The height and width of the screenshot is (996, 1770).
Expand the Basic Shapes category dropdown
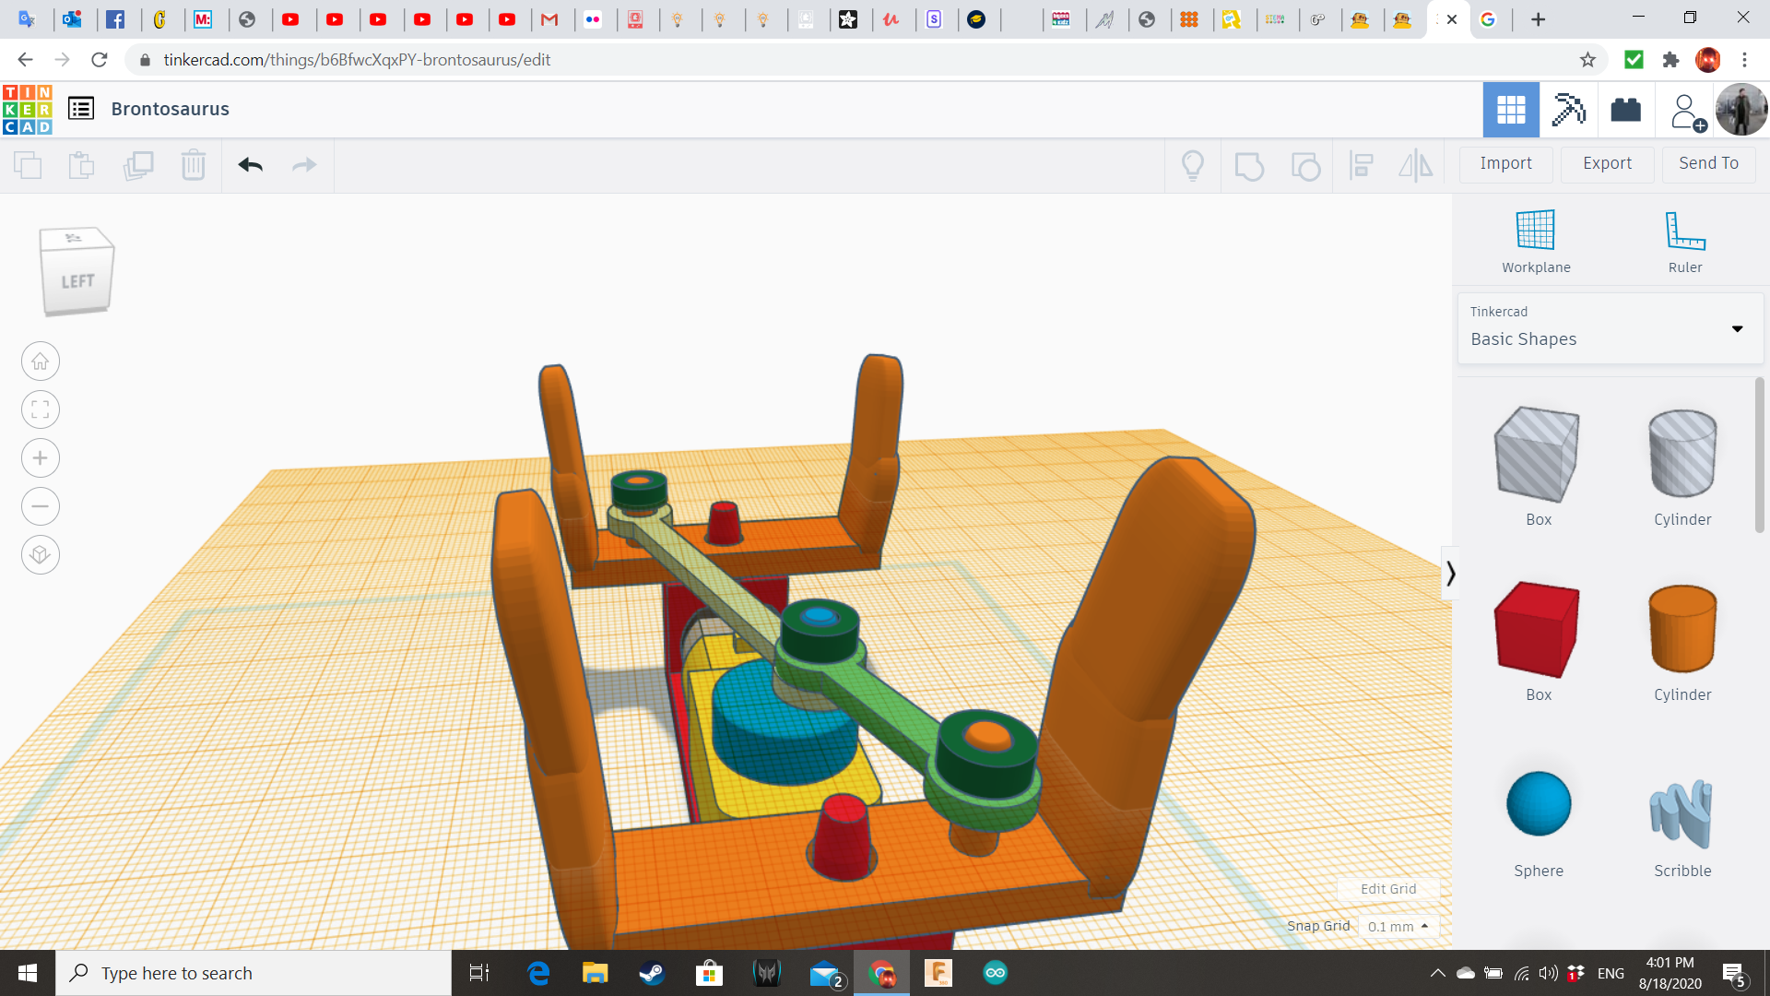[1737, 329]
